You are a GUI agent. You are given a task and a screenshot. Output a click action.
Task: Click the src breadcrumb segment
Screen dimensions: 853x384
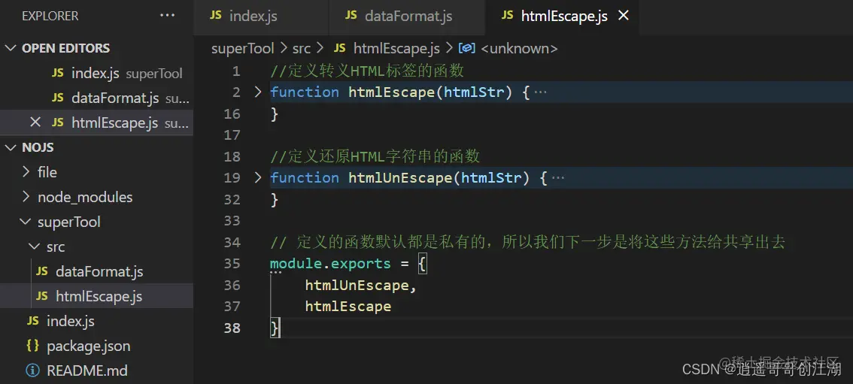pyautogui.click(x=302, y=49)
